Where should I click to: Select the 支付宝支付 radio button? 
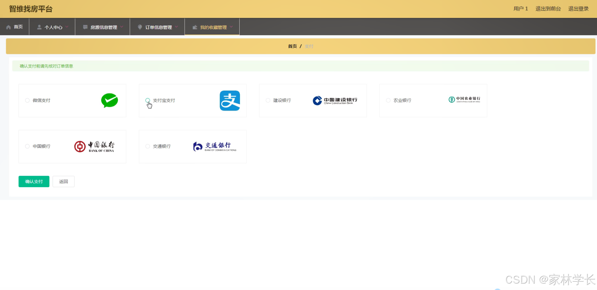(148, 100)
